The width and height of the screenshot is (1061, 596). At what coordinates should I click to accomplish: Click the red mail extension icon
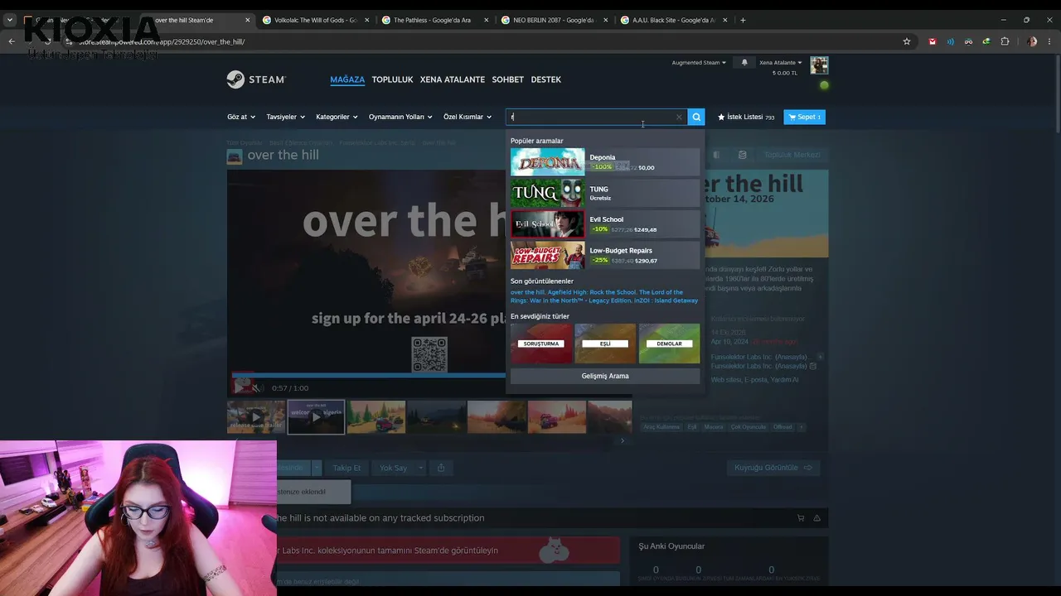tap(933, 41)
